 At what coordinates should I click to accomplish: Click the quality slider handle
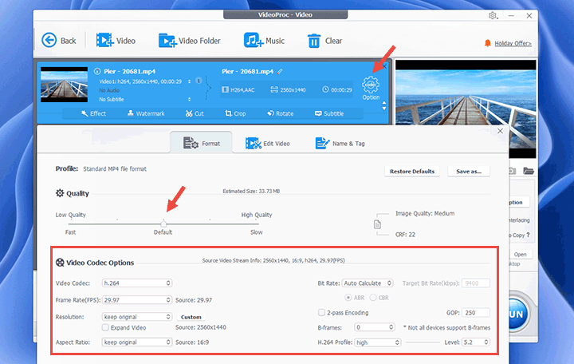163,224
